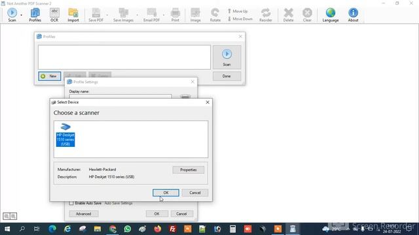The image size is (419, 235).
Task: Click Cancel in Select Device dialog
Action: [195, 193]
